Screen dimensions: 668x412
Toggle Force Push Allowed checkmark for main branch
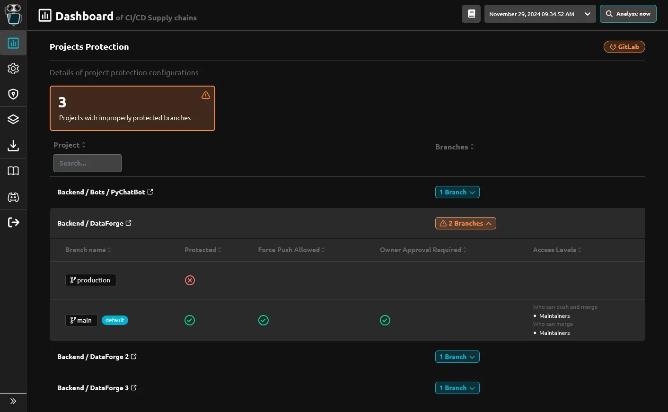[x=264, y=320]
